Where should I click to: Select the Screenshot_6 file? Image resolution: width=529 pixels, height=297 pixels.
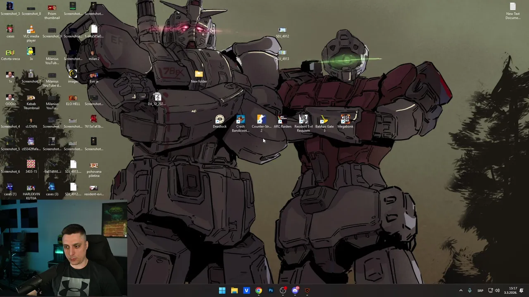coord(10,167)
